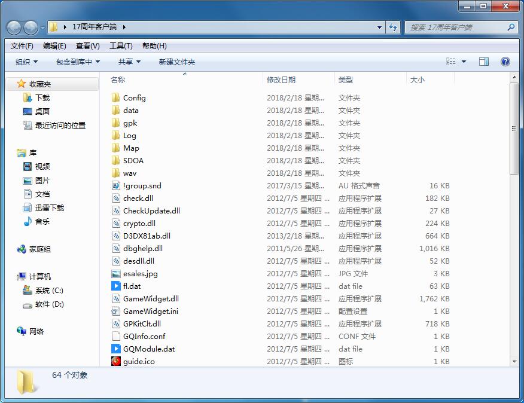Open the 查看(V) menu
The image size is (524, 403).
coord(87,46)
